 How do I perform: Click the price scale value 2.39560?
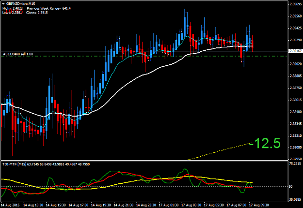pos(296,16)
